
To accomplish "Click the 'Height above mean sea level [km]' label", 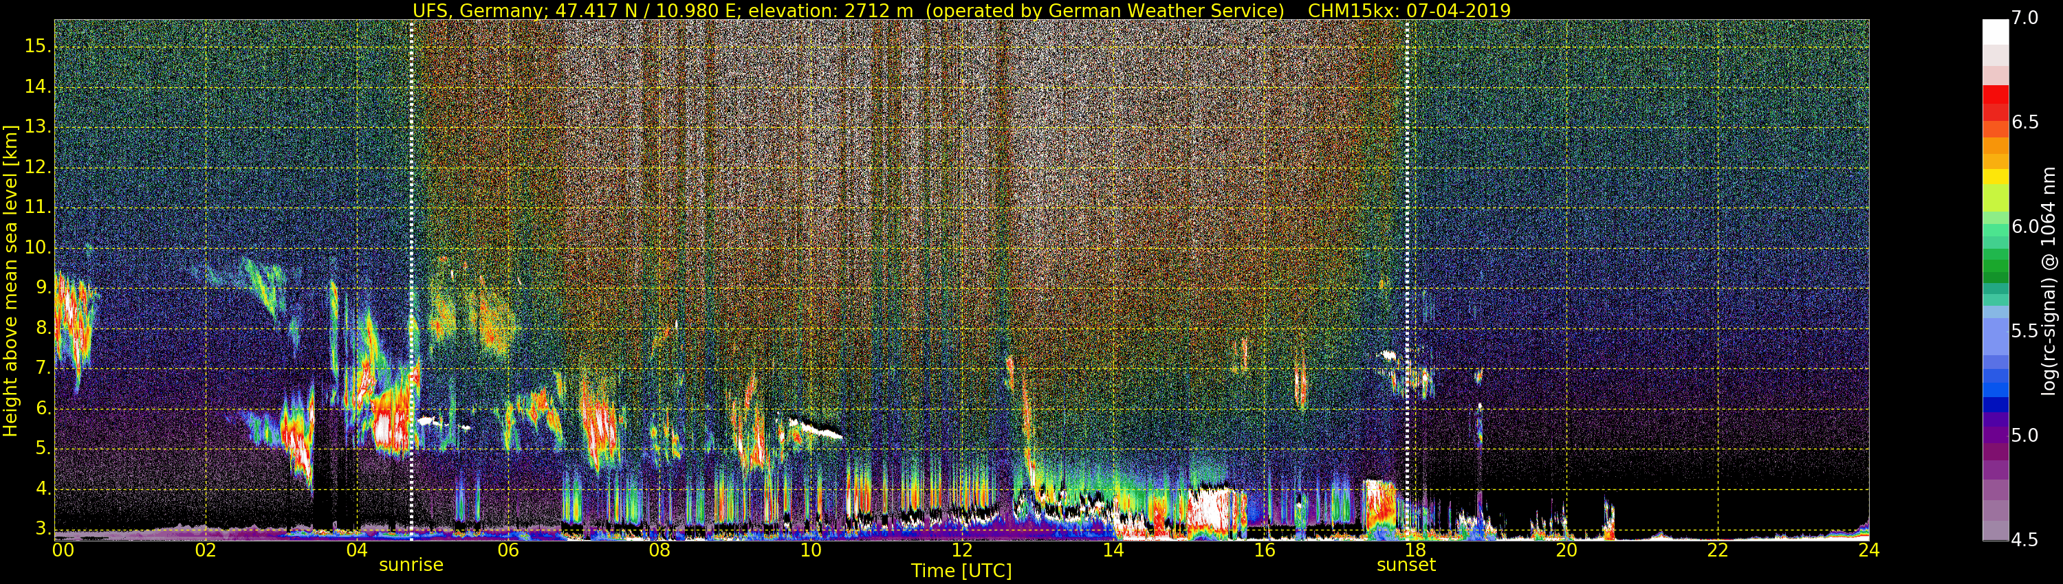I will [10, 281].
